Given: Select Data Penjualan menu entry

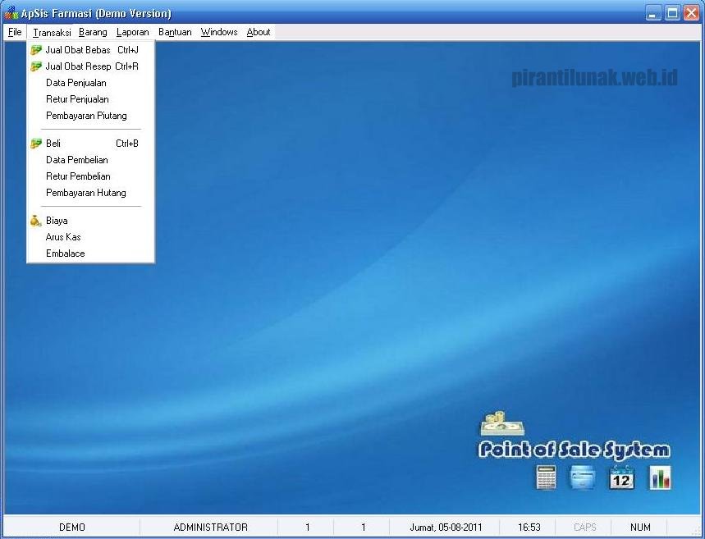Looking at the screenshot, I should point(91,83).
